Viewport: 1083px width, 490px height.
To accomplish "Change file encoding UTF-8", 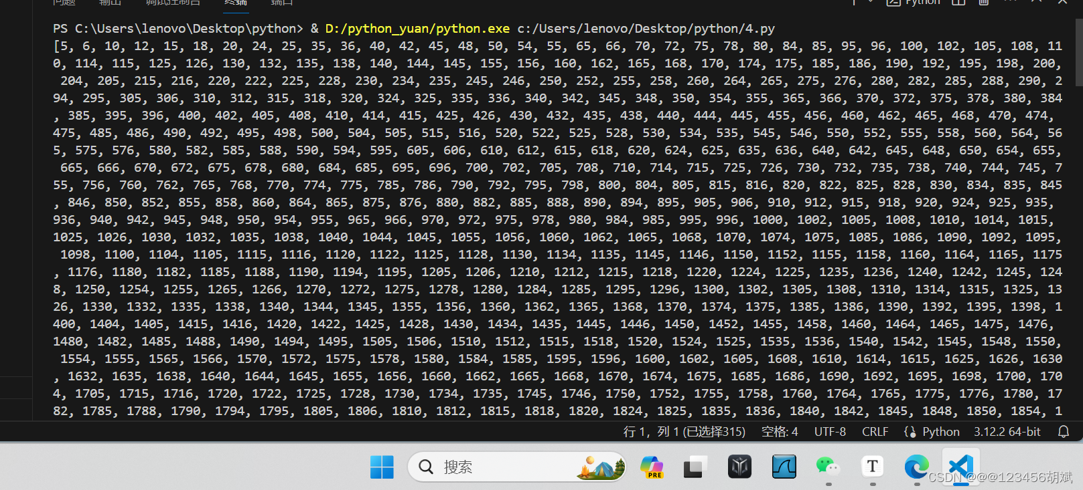I will [830, 432].
